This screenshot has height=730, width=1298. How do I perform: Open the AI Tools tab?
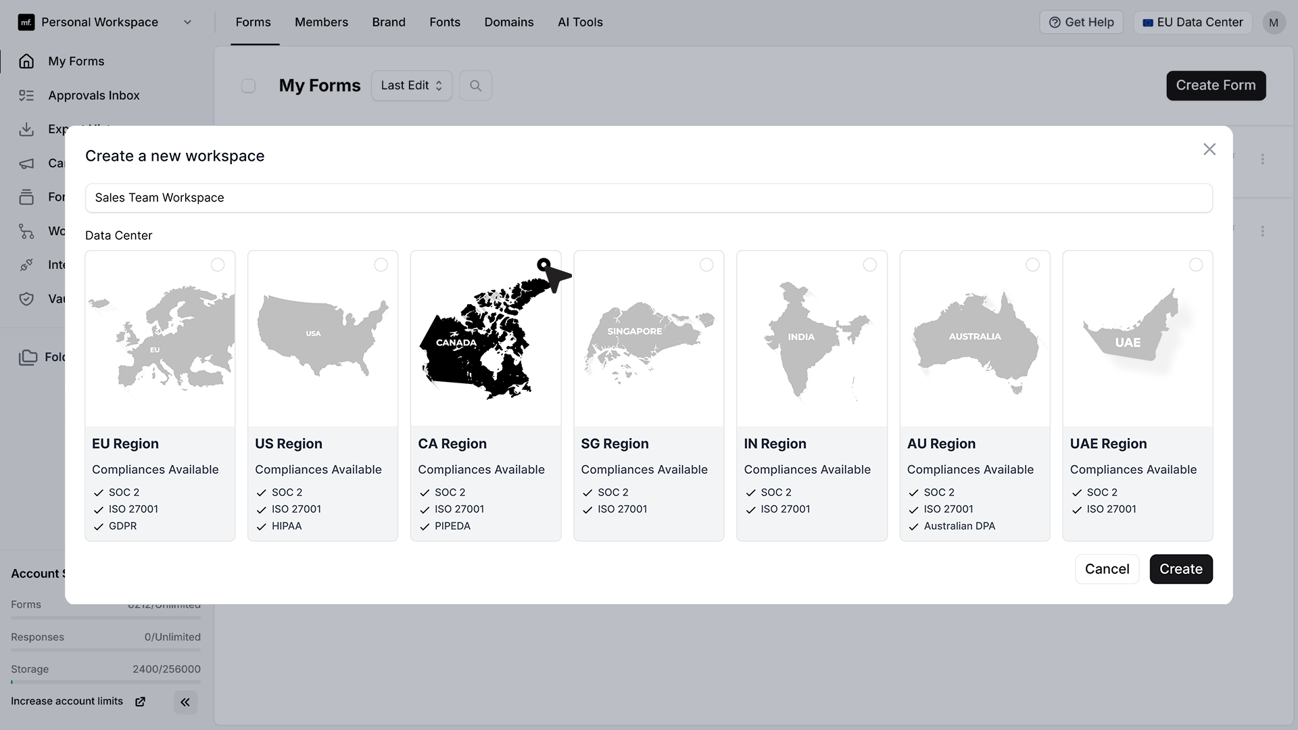click(580, 22)
